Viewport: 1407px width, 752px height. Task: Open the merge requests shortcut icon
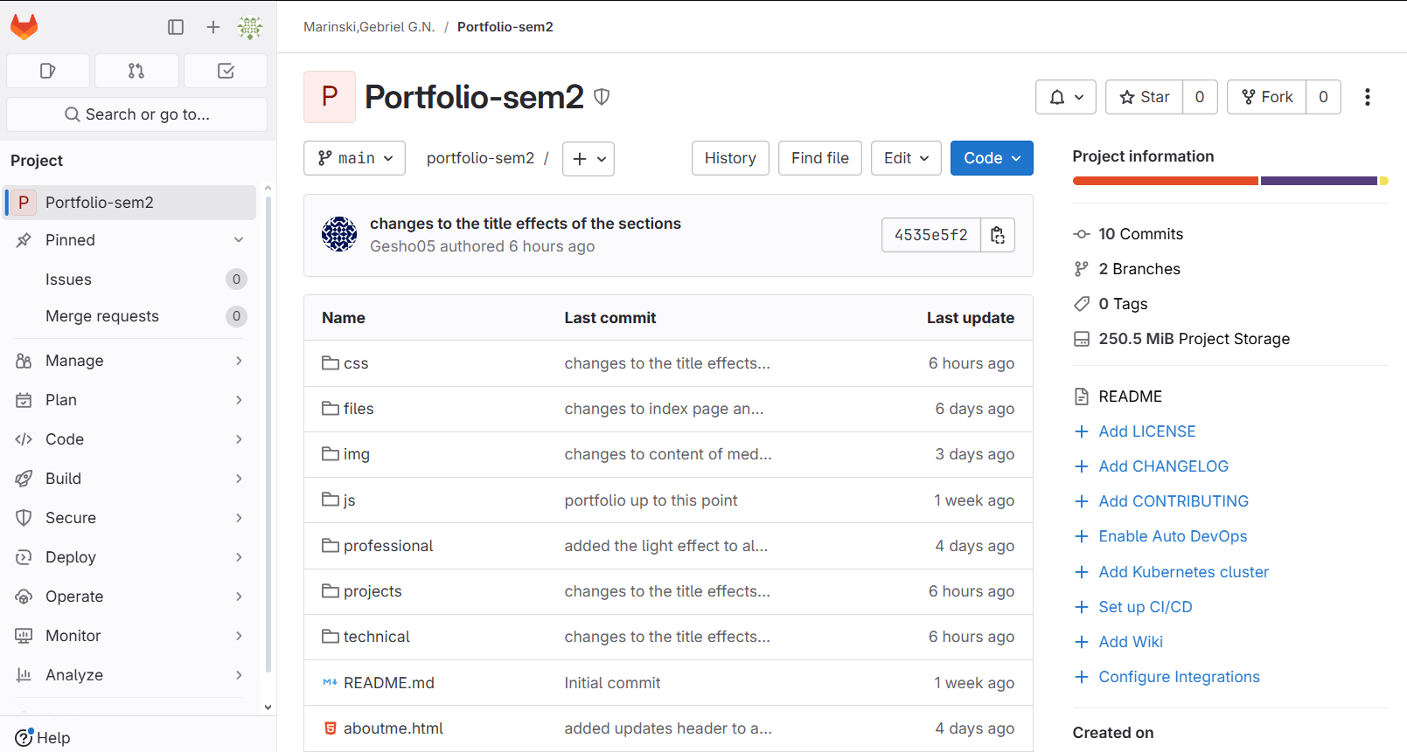[136, 71]
